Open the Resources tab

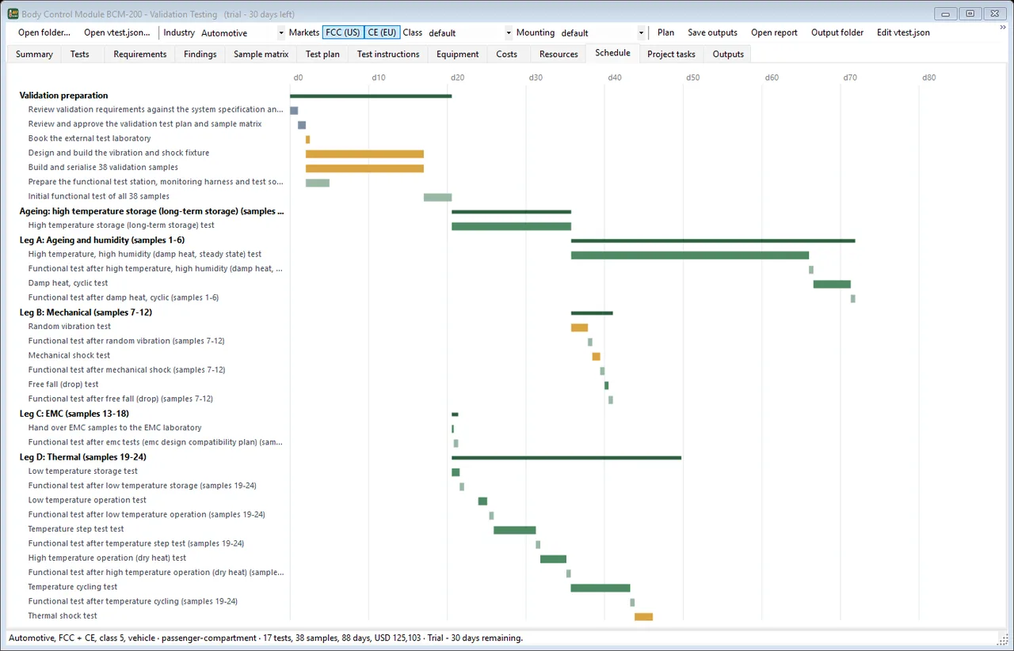[558, 55]
